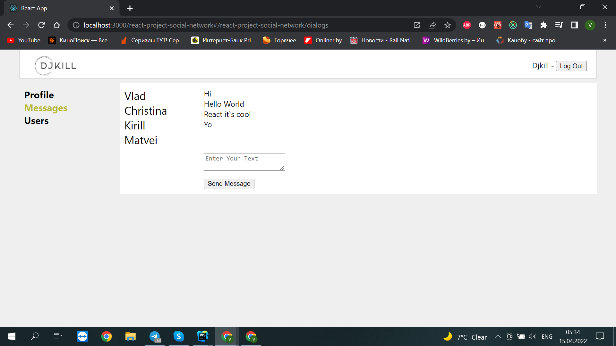The image size is (616, 346).
Task: Open the browser home page icon
Action: (x=57, y=25)
